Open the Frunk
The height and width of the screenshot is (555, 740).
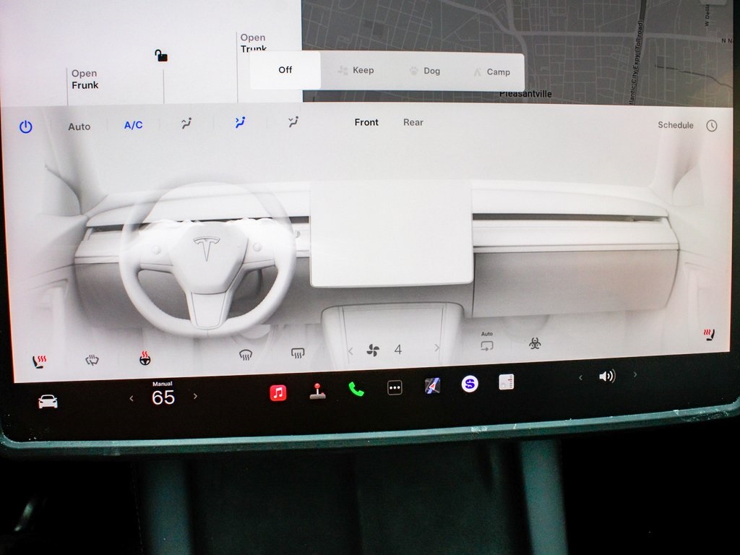[85, 79]
